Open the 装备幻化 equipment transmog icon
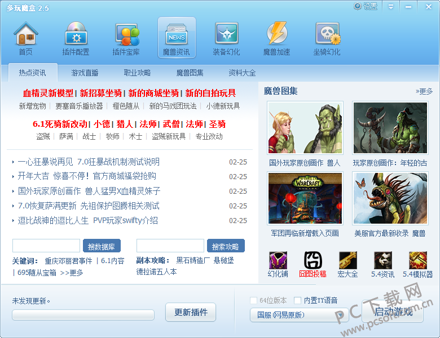 click(226, 38)
